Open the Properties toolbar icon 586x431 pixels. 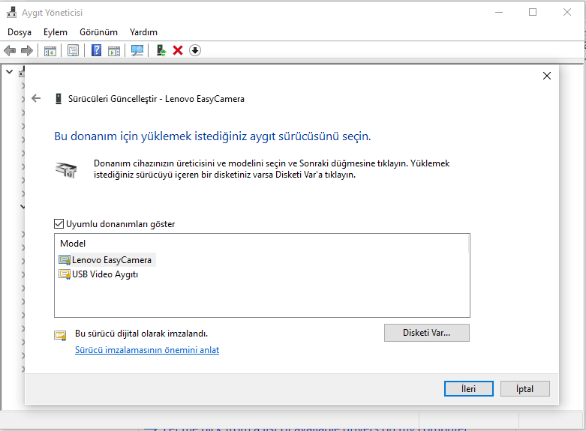pos(73,50)
